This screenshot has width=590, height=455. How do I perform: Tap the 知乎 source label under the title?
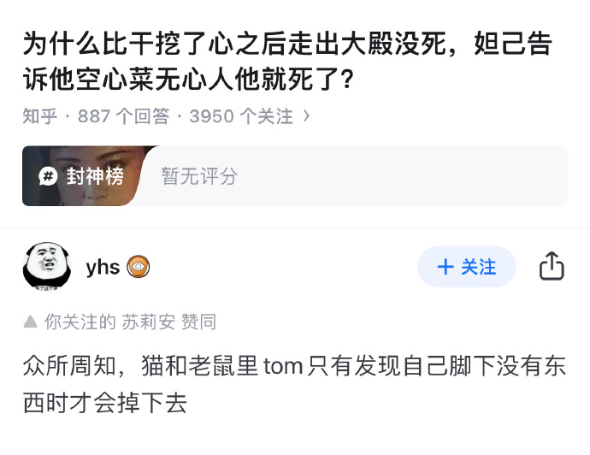pyautogui.click(x=40, y=116)
